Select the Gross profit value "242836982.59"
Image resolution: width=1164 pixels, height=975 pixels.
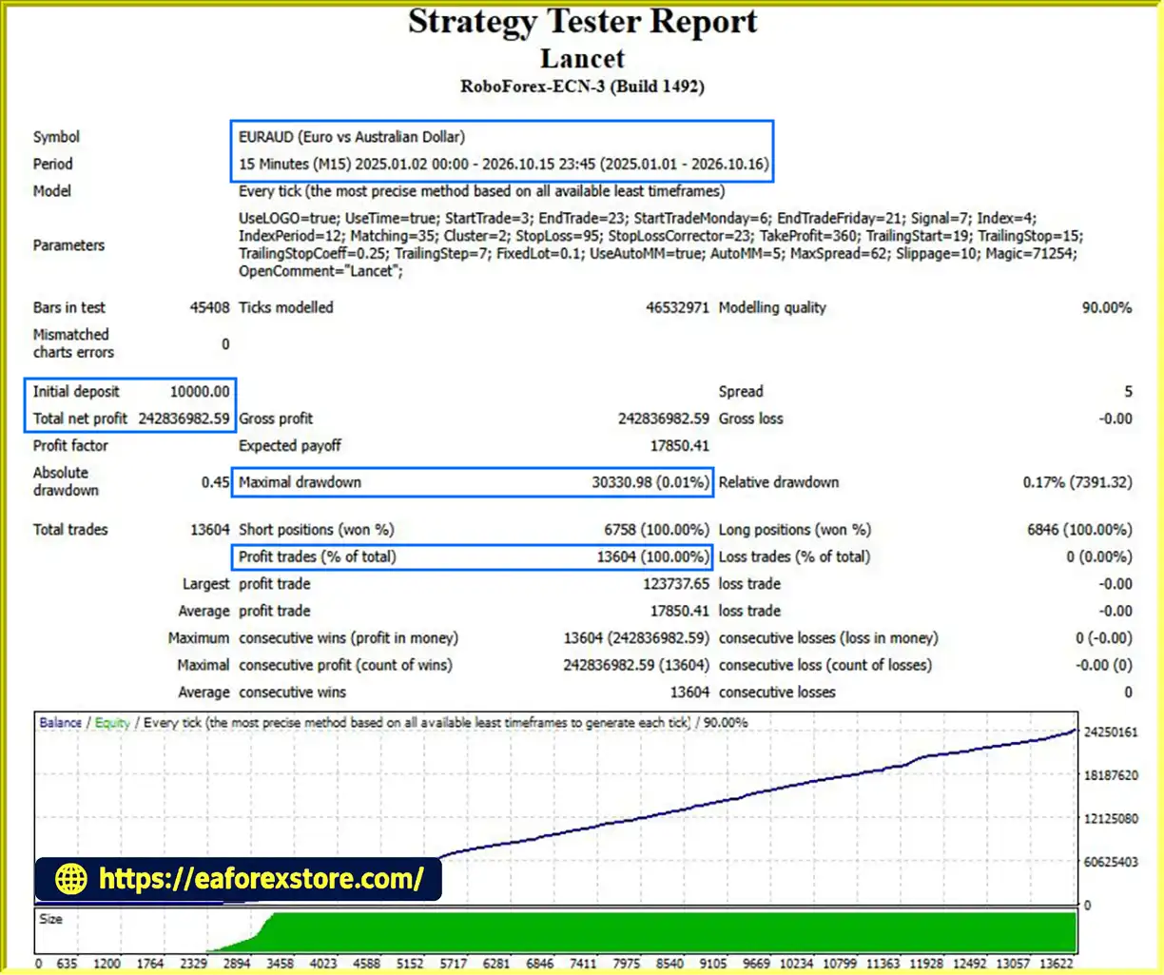664,419
